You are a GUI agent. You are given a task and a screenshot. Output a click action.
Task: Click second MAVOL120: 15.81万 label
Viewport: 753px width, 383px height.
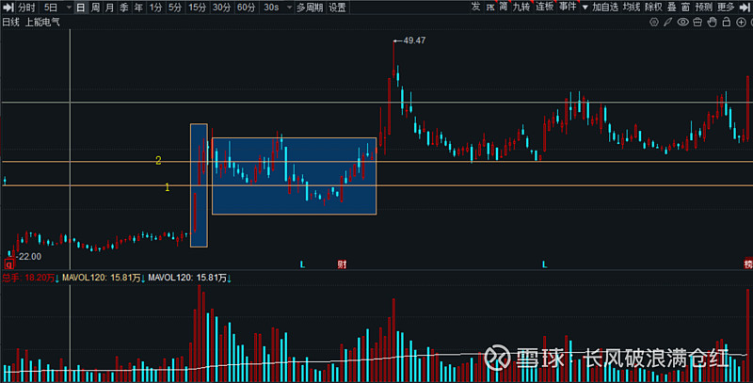(187, 278)
